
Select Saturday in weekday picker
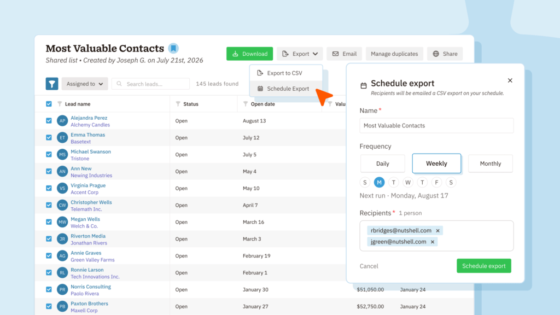(451, 183)
